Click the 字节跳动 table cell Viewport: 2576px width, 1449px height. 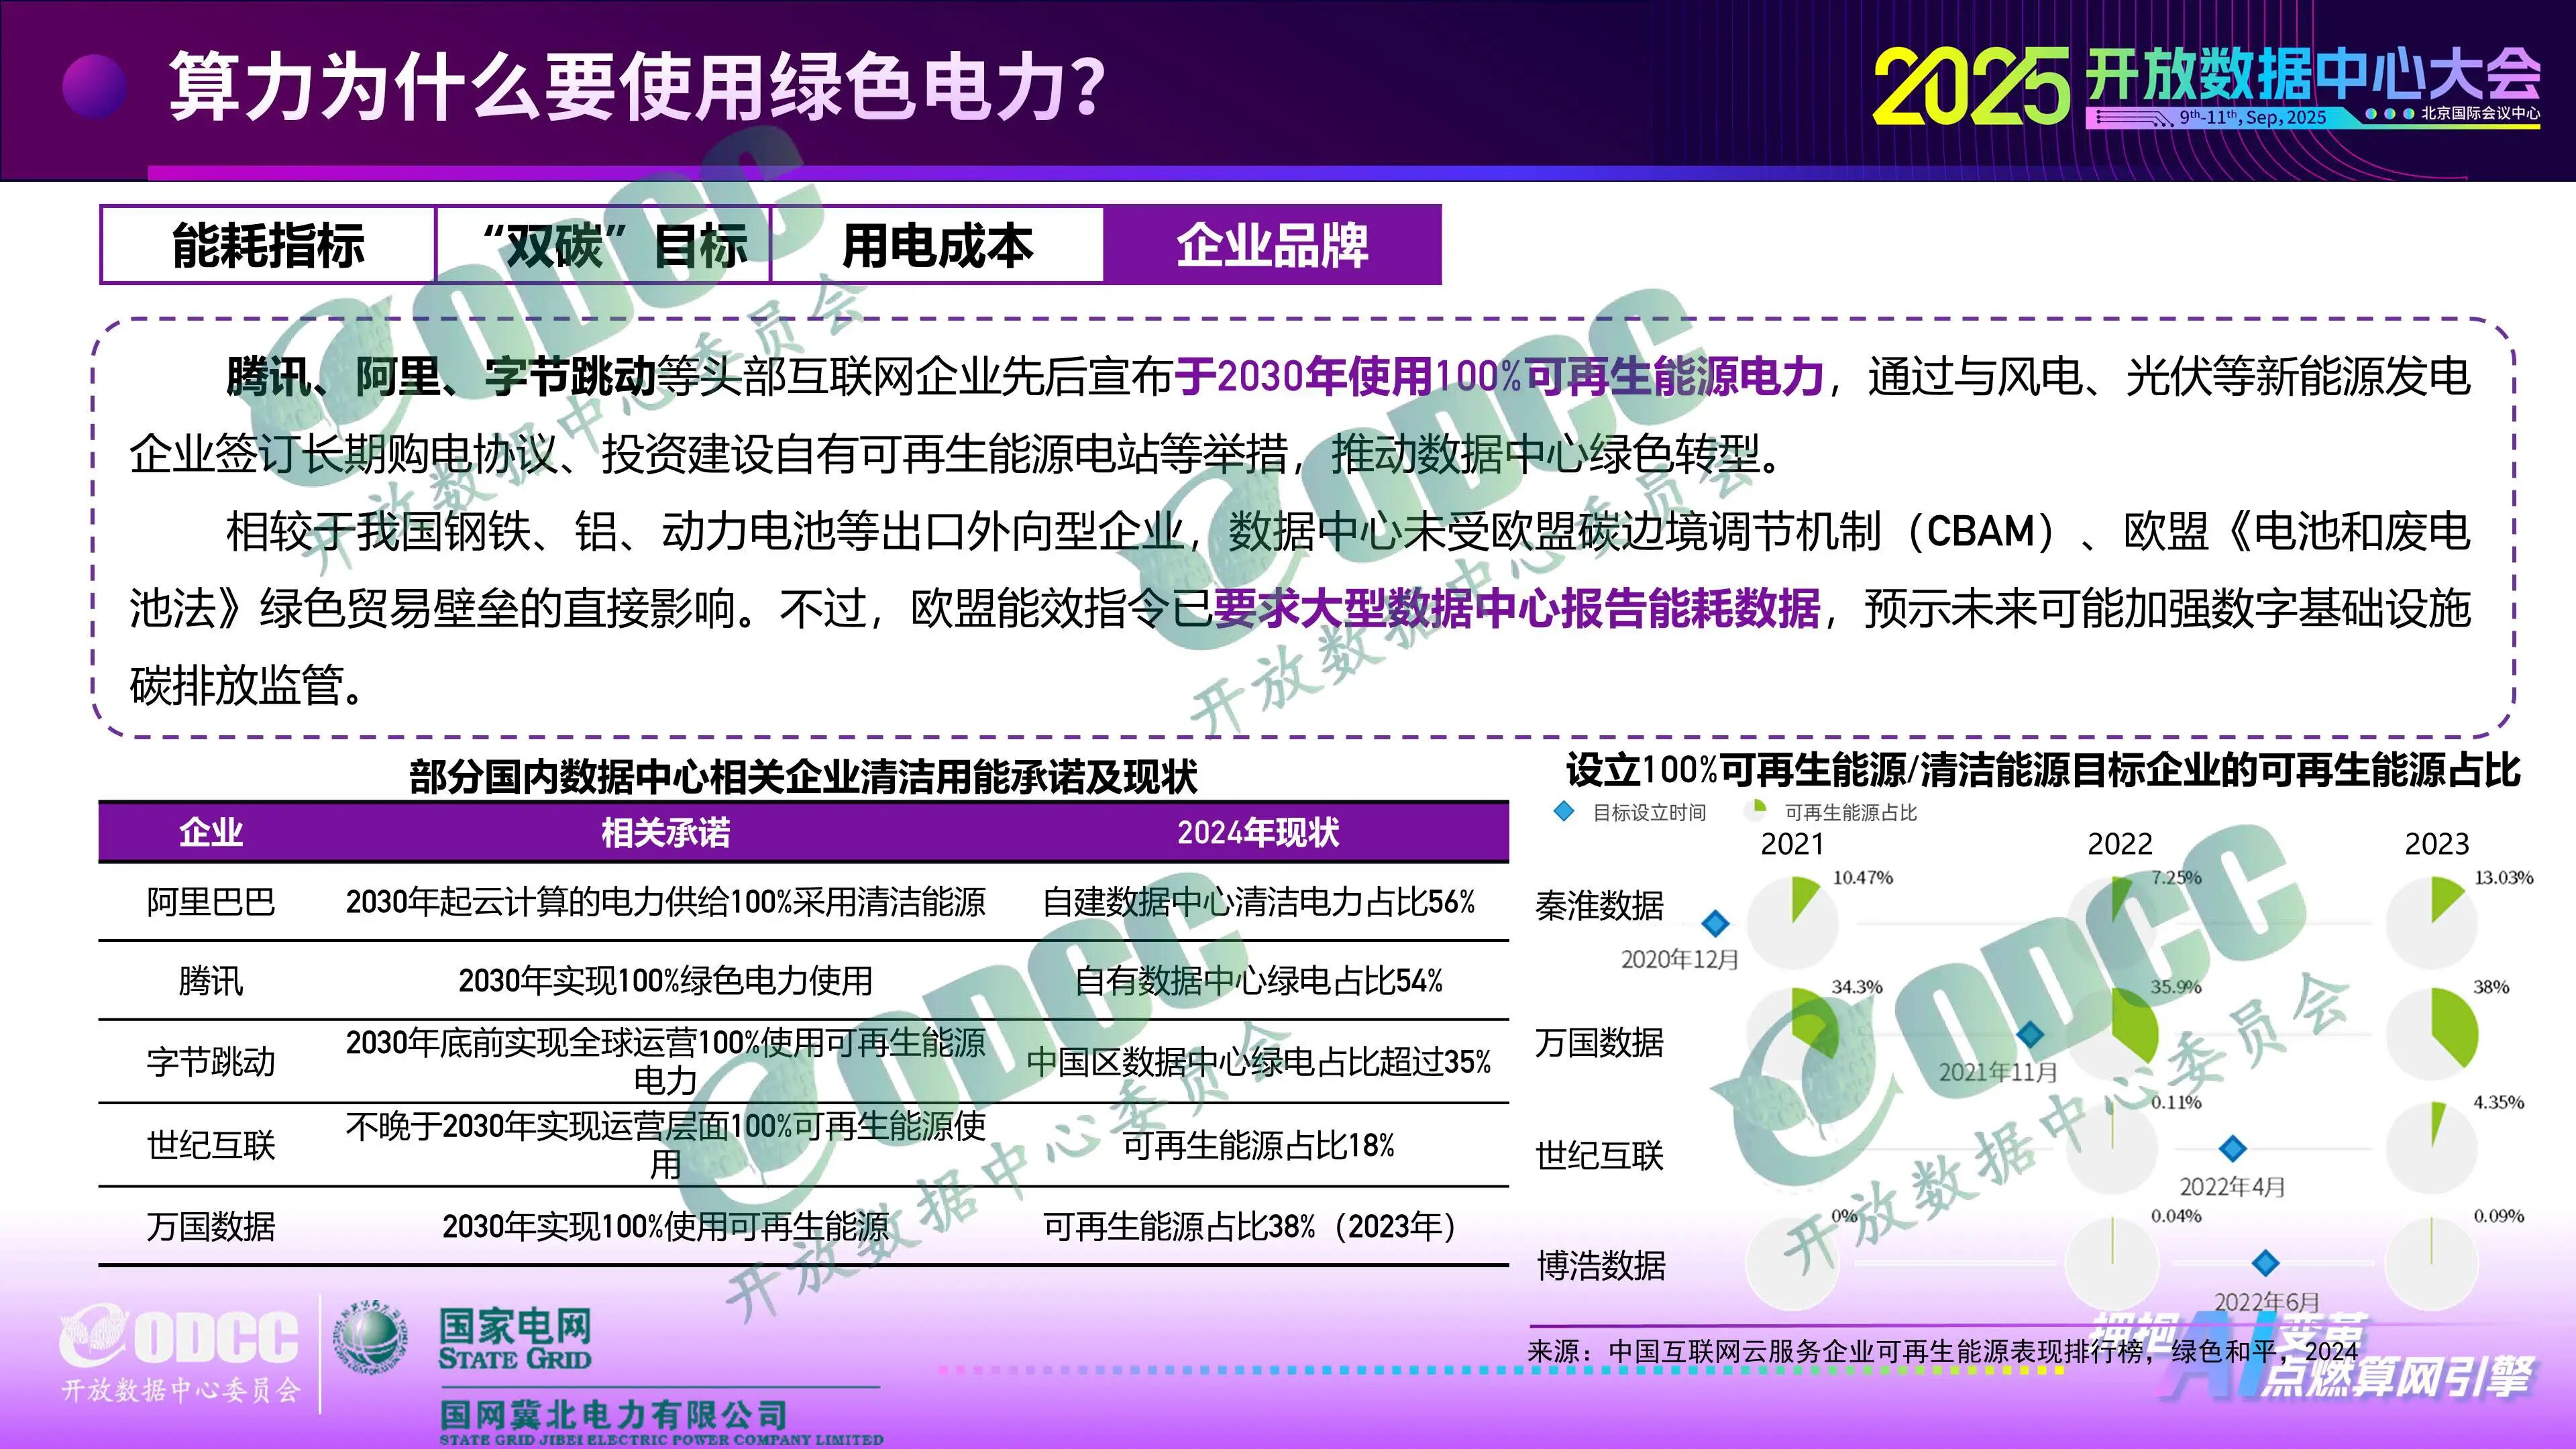pos(210,1061)
